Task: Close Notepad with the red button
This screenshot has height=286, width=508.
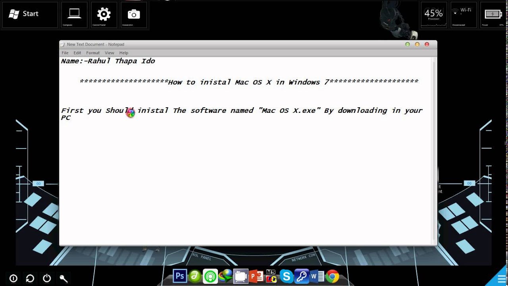Action: tap(427, 44)
